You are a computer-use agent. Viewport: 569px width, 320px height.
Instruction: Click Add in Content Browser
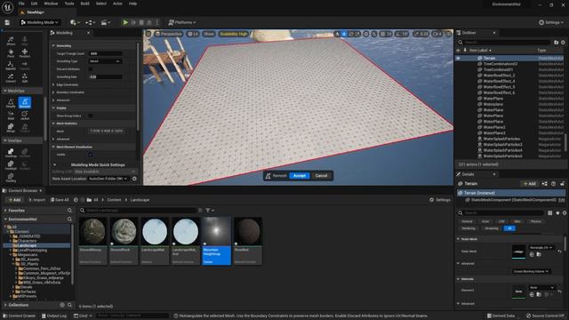coord(14,200)
